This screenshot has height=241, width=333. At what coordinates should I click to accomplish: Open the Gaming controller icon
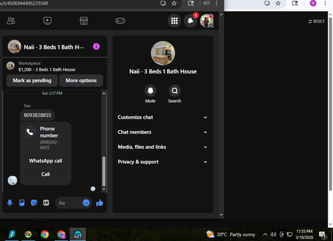[x=120, y=21]
